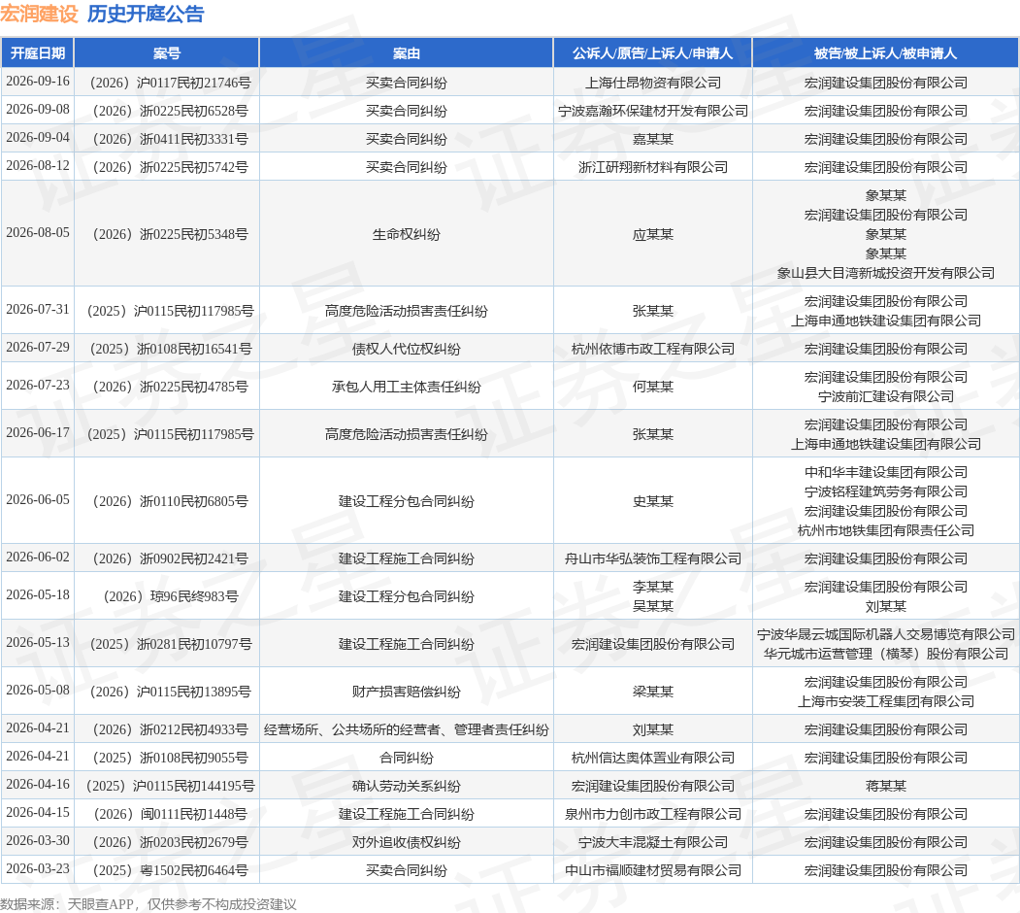1020x913 pixels.
Task: Click defendant 宁波前汇建设有限公司
Action: click(x=885, y=396)
